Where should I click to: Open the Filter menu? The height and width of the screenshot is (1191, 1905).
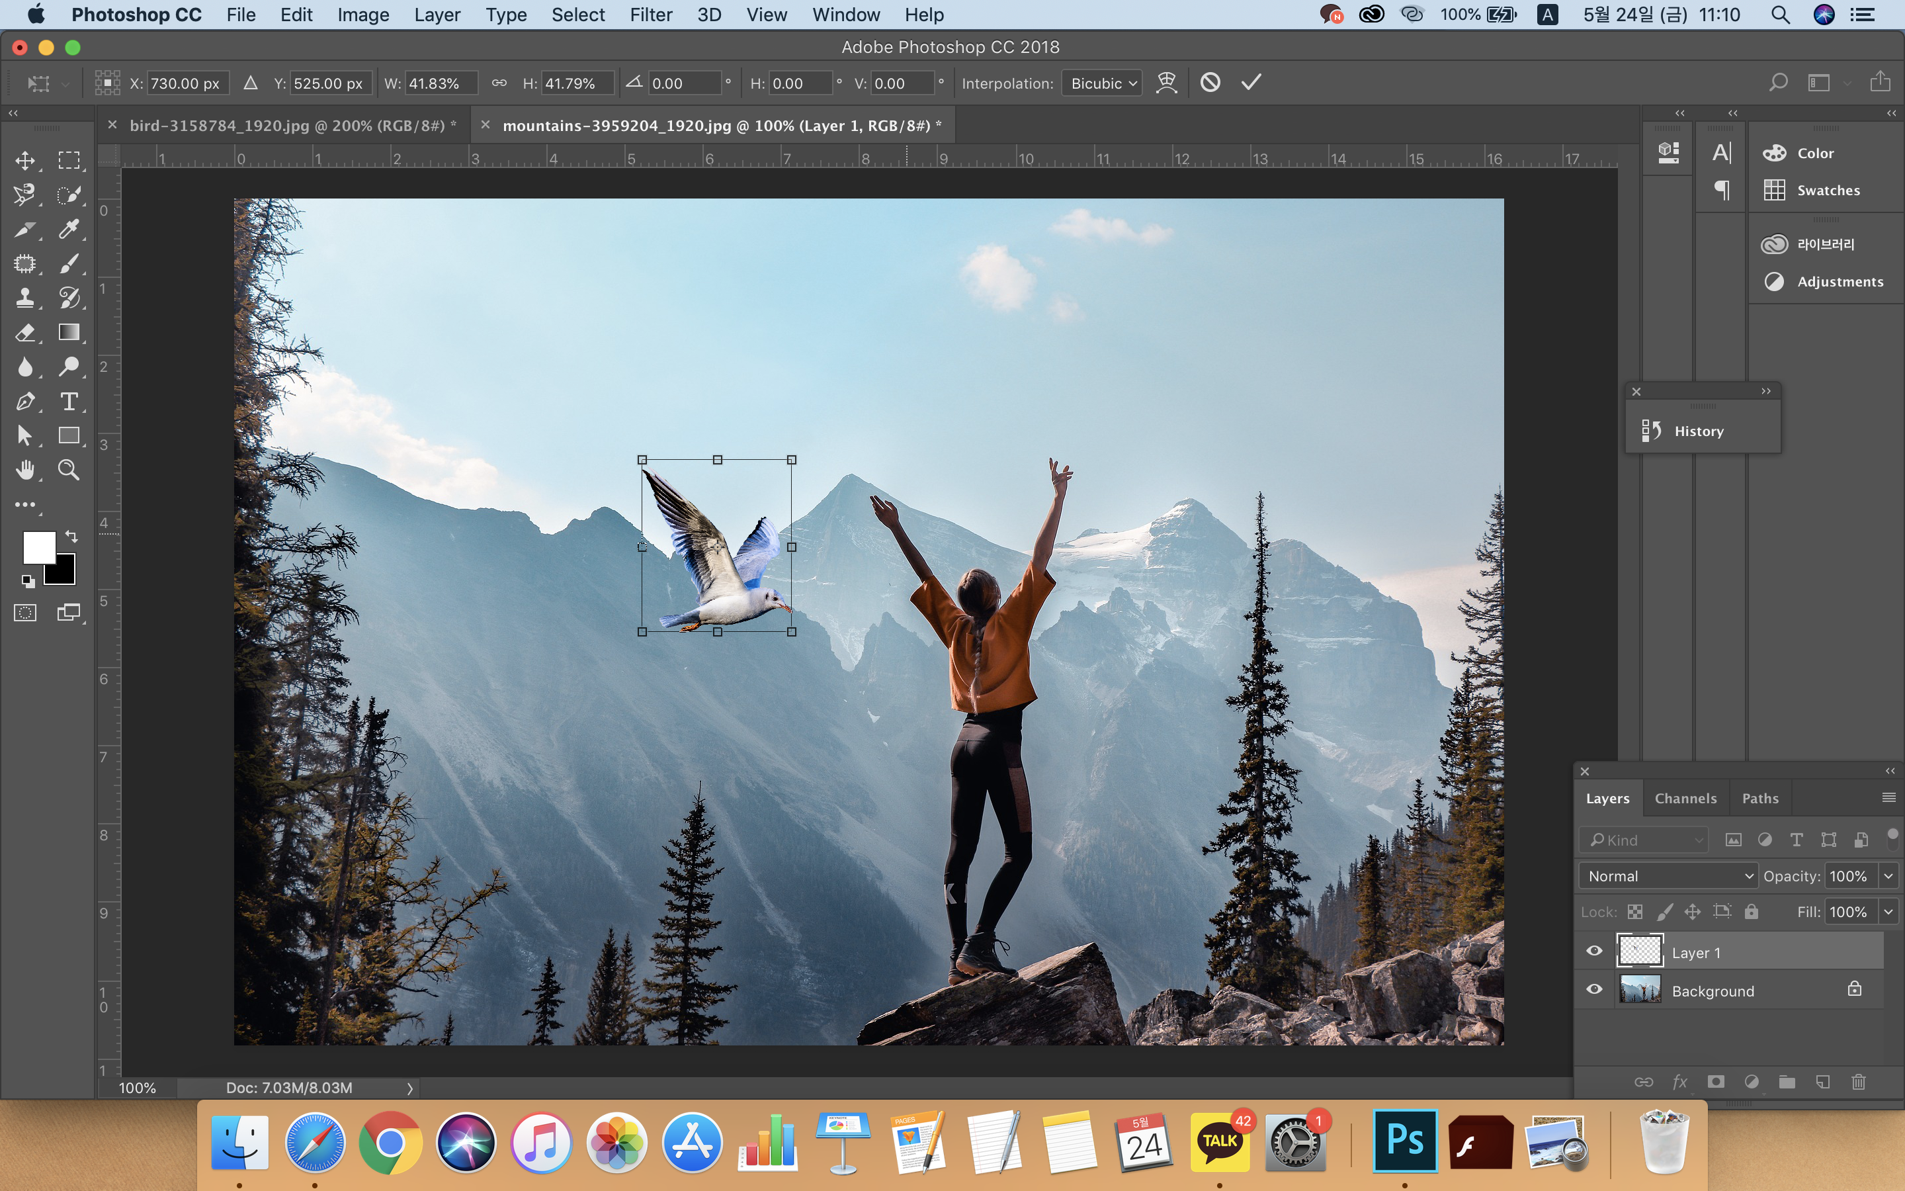[x=650, y=14]
